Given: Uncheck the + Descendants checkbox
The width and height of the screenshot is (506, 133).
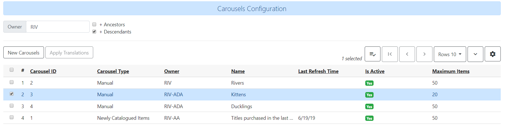Looking at the screenshot, I should (x=94, y=32).
